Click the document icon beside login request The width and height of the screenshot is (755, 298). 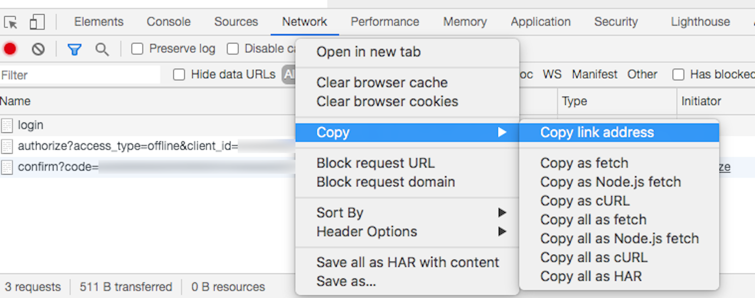click(7, 125)
